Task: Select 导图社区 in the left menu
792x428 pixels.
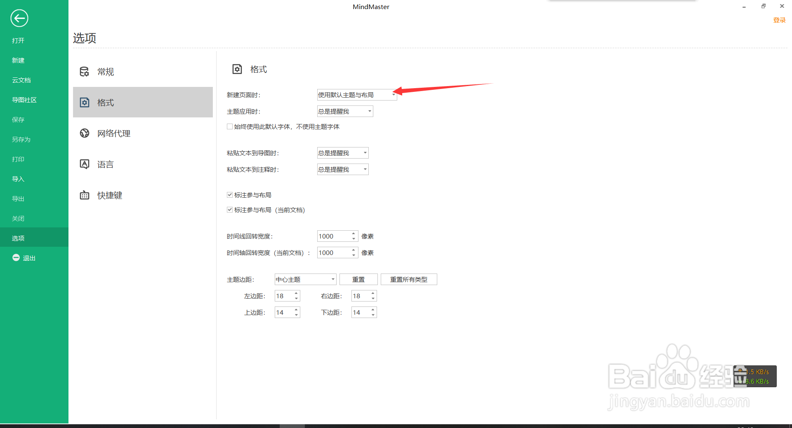Action: (24, 100)
